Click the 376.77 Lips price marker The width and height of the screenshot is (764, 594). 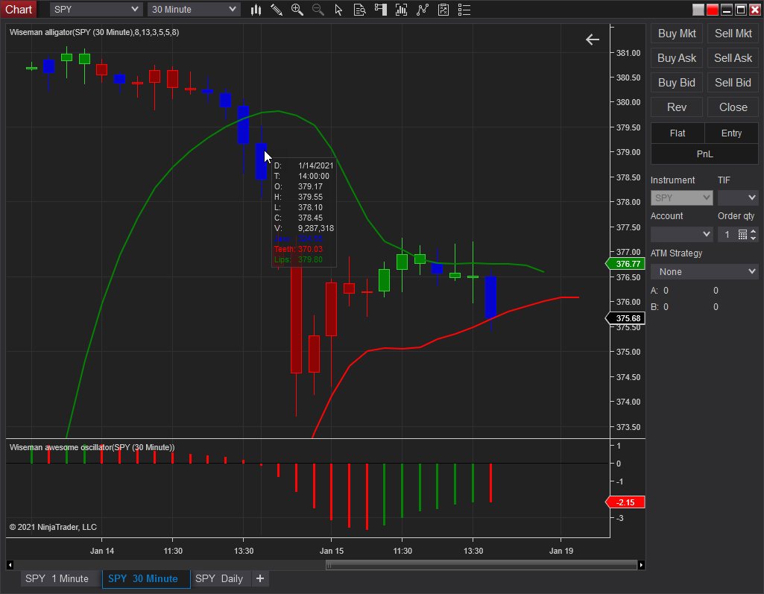(x=625, y=264)
